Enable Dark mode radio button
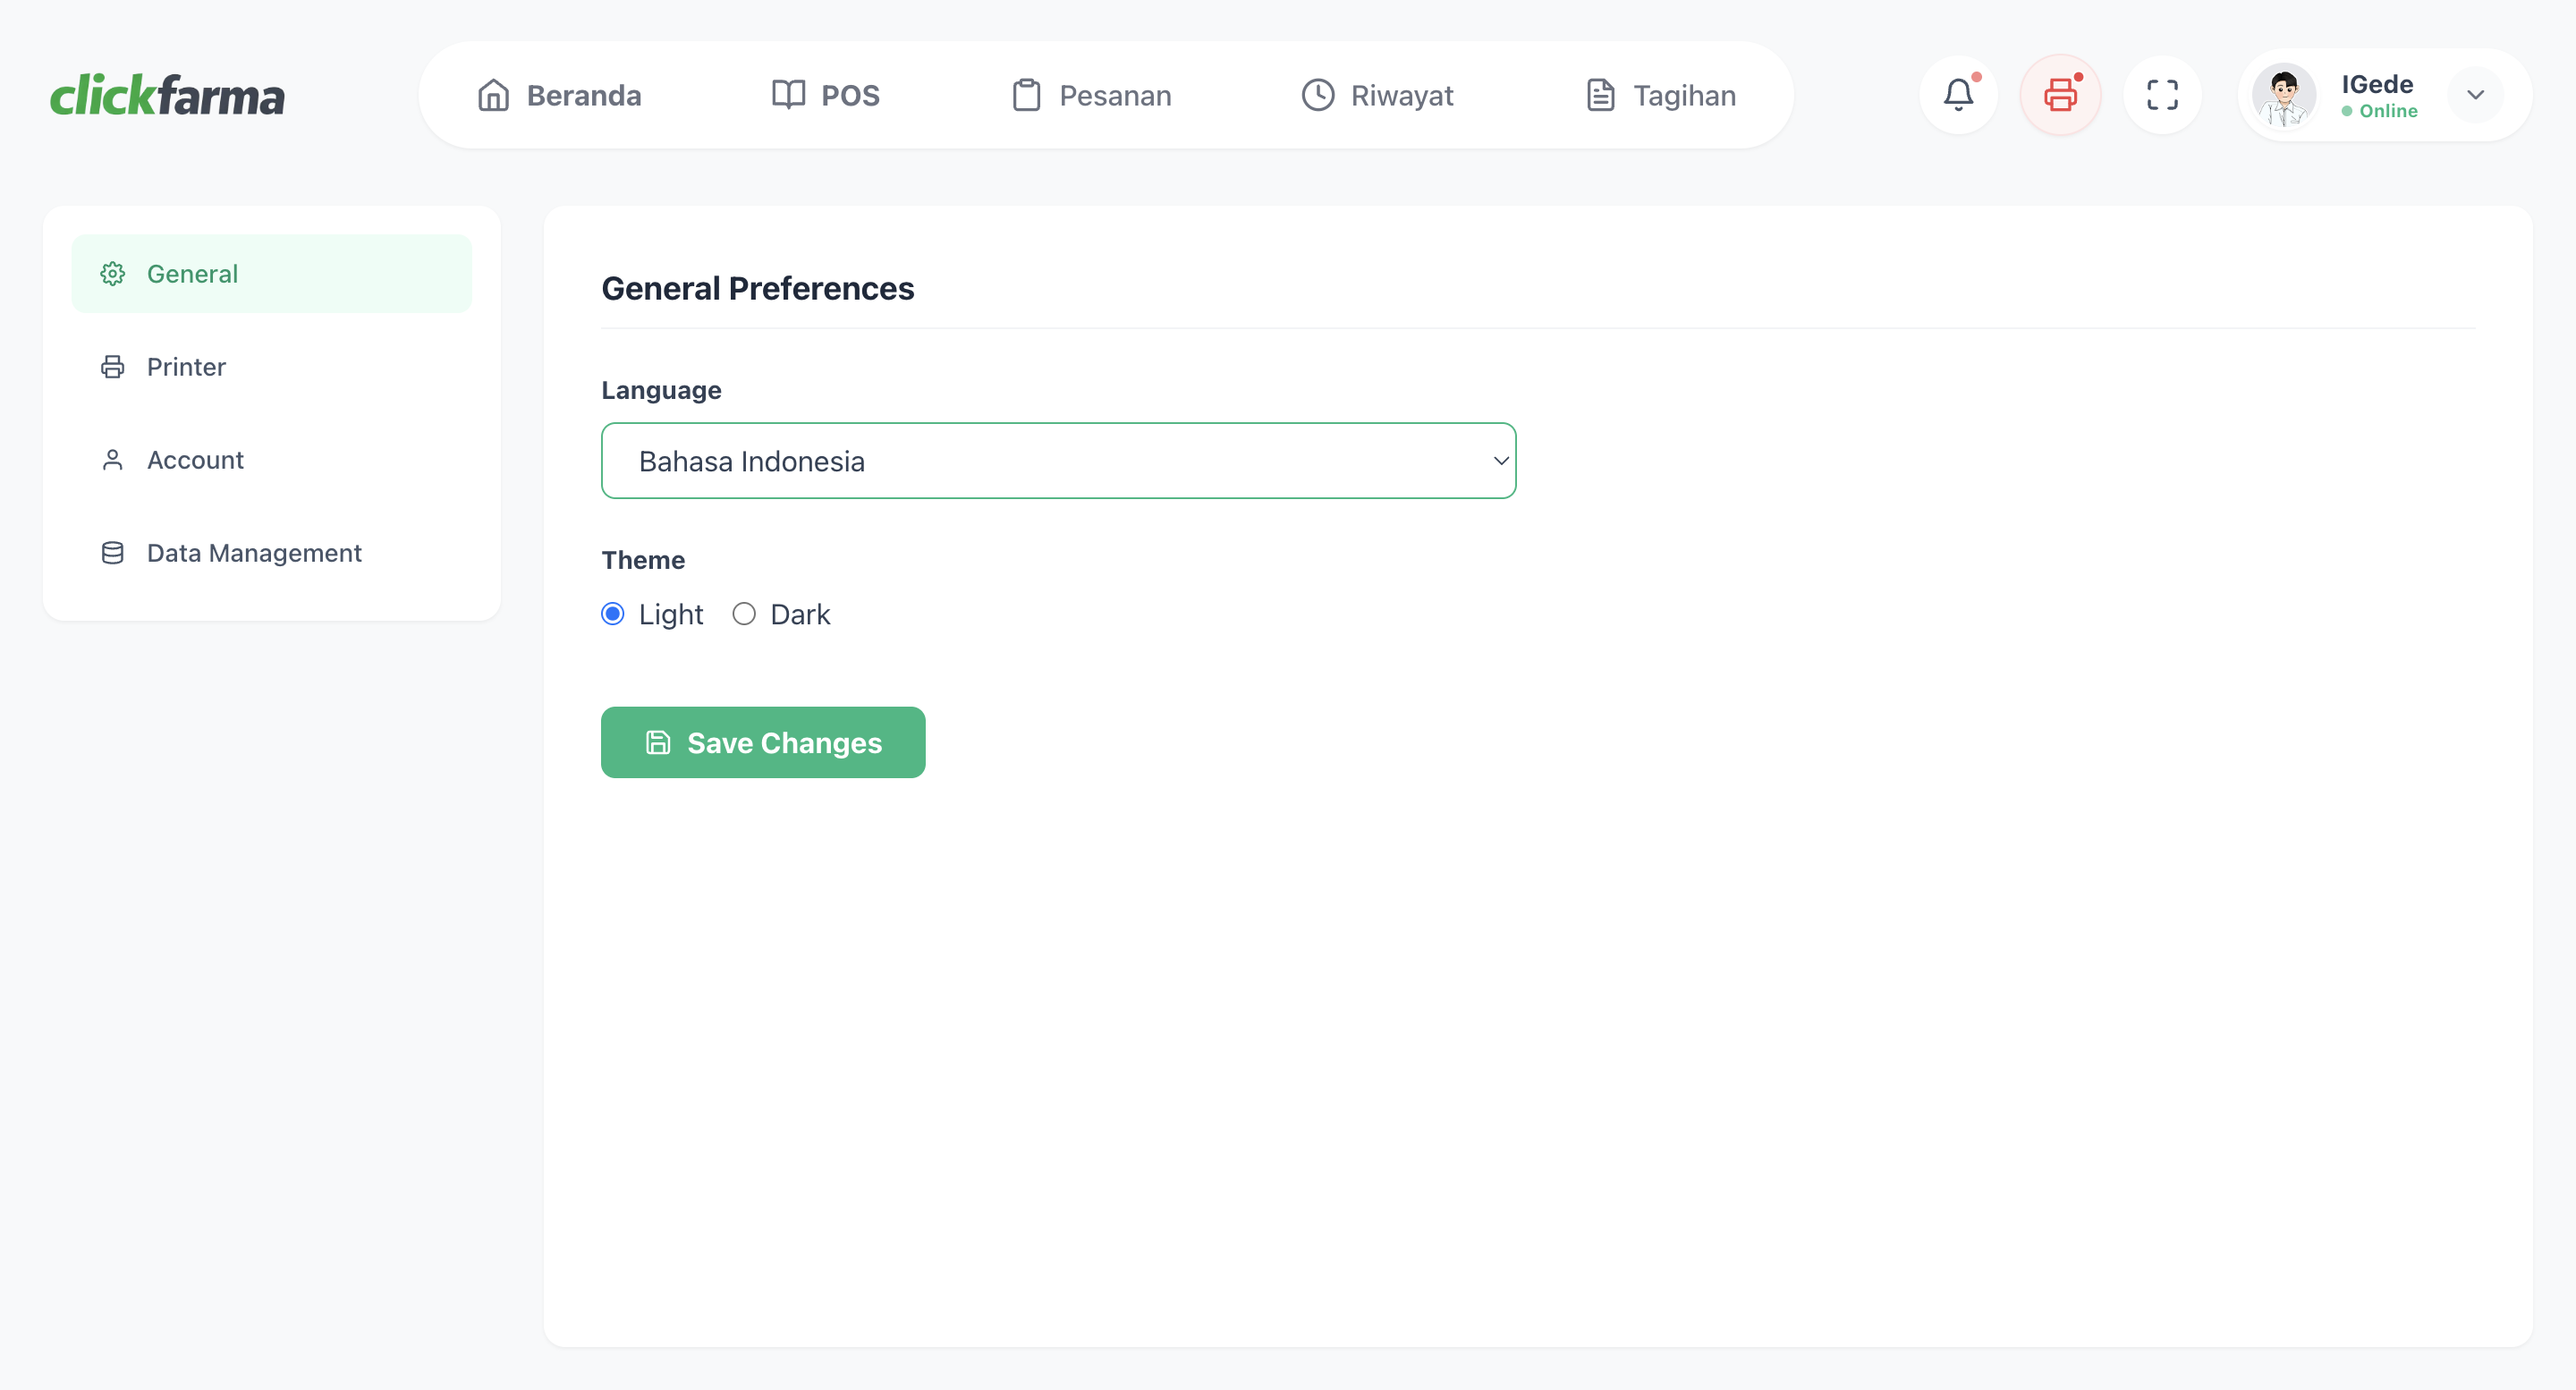The image size is (2576, 1390). click(x=743, y=613)
